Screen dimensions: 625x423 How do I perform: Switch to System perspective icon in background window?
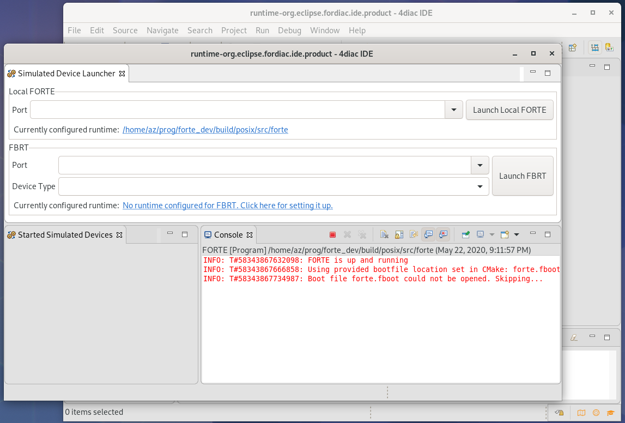(x=594, y=48)
